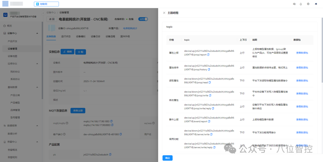Click the sound speaker icon in header
Image resolution: width=323 pixels, height=162 pixels.
tap(294, 4)
